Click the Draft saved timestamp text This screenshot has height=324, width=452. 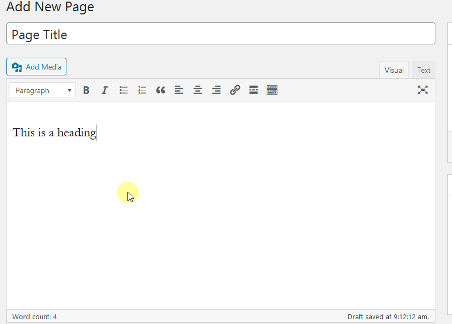pos(388,317)
